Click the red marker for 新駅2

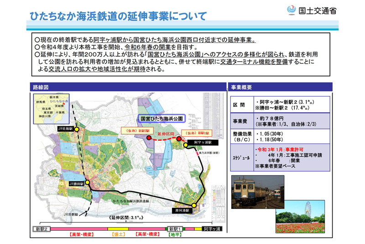point(149,138)
